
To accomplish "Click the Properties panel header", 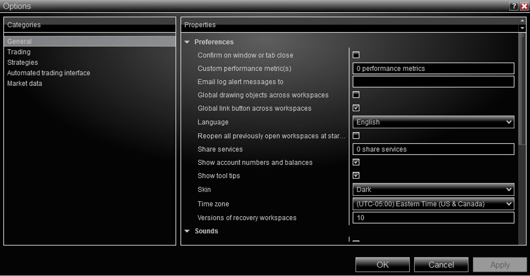I will point(350,25).
